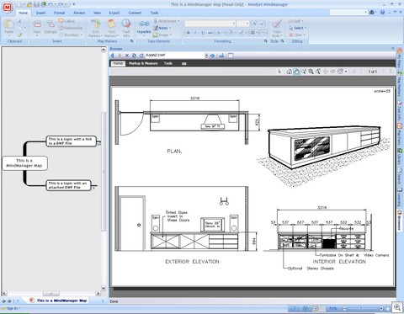This screenshot has width=404, height=314.
Task: Expand the Notes dropdown
Action: pyautogui.click(x=170, y=28)
